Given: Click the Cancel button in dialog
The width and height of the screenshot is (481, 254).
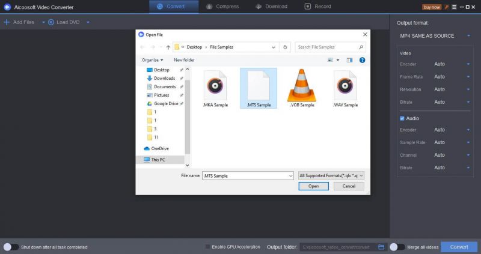Looking at the screenshot, I should point(349,186).
